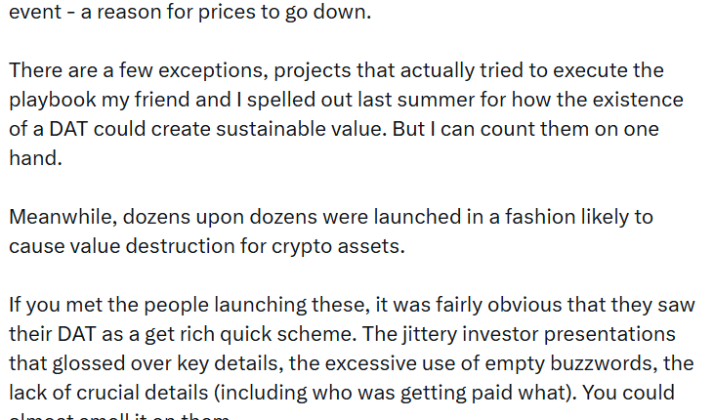Click the single-word line "hand."
Image resolution: width=714 pixels, height=420 pixels.
pos(35,158)
